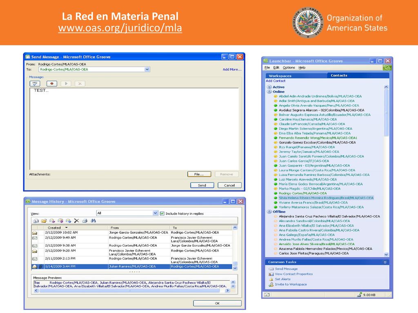
Task: Click the Send Message icon in Common Tasks
Action: (271, 269)
